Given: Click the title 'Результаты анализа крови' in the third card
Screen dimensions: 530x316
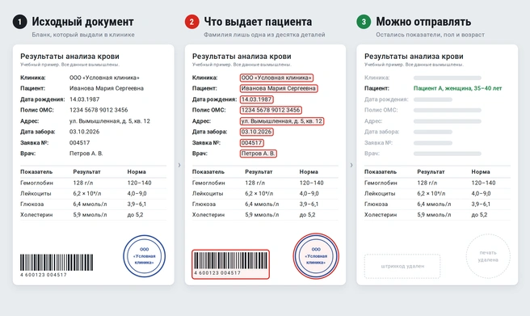Looking at the screenshot, I should coord(414,57).
